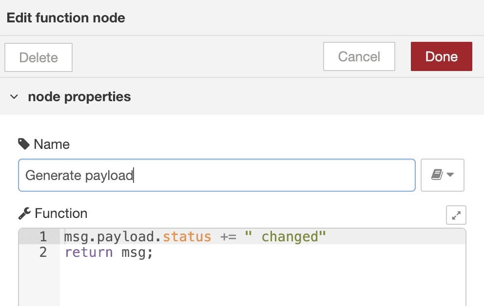This screenshot has width=484, height=306.
Task: Cancel editing the function node
Action: click(359, 56)
